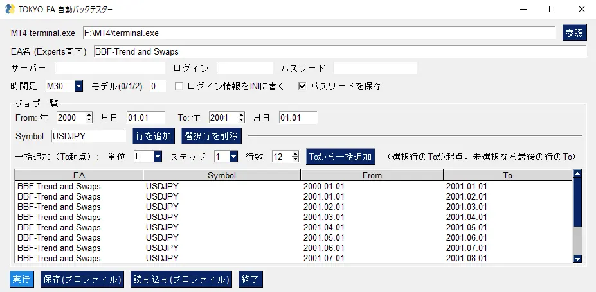This screenshot has height=292, width=596.
Task: Click the From 月日 field
Action: click(x=146, y=117)
